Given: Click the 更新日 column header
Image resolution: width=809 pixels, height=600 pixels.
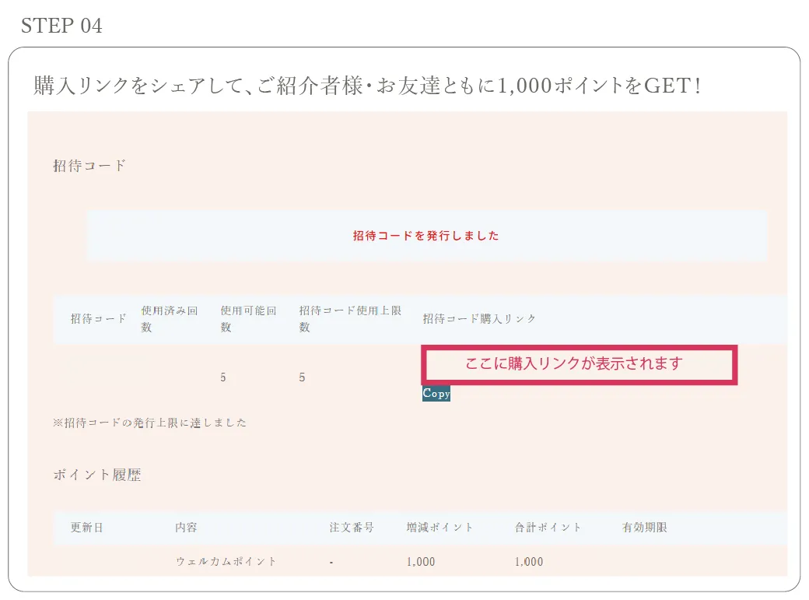Looking at the screenshot, I should pos(87,527).
